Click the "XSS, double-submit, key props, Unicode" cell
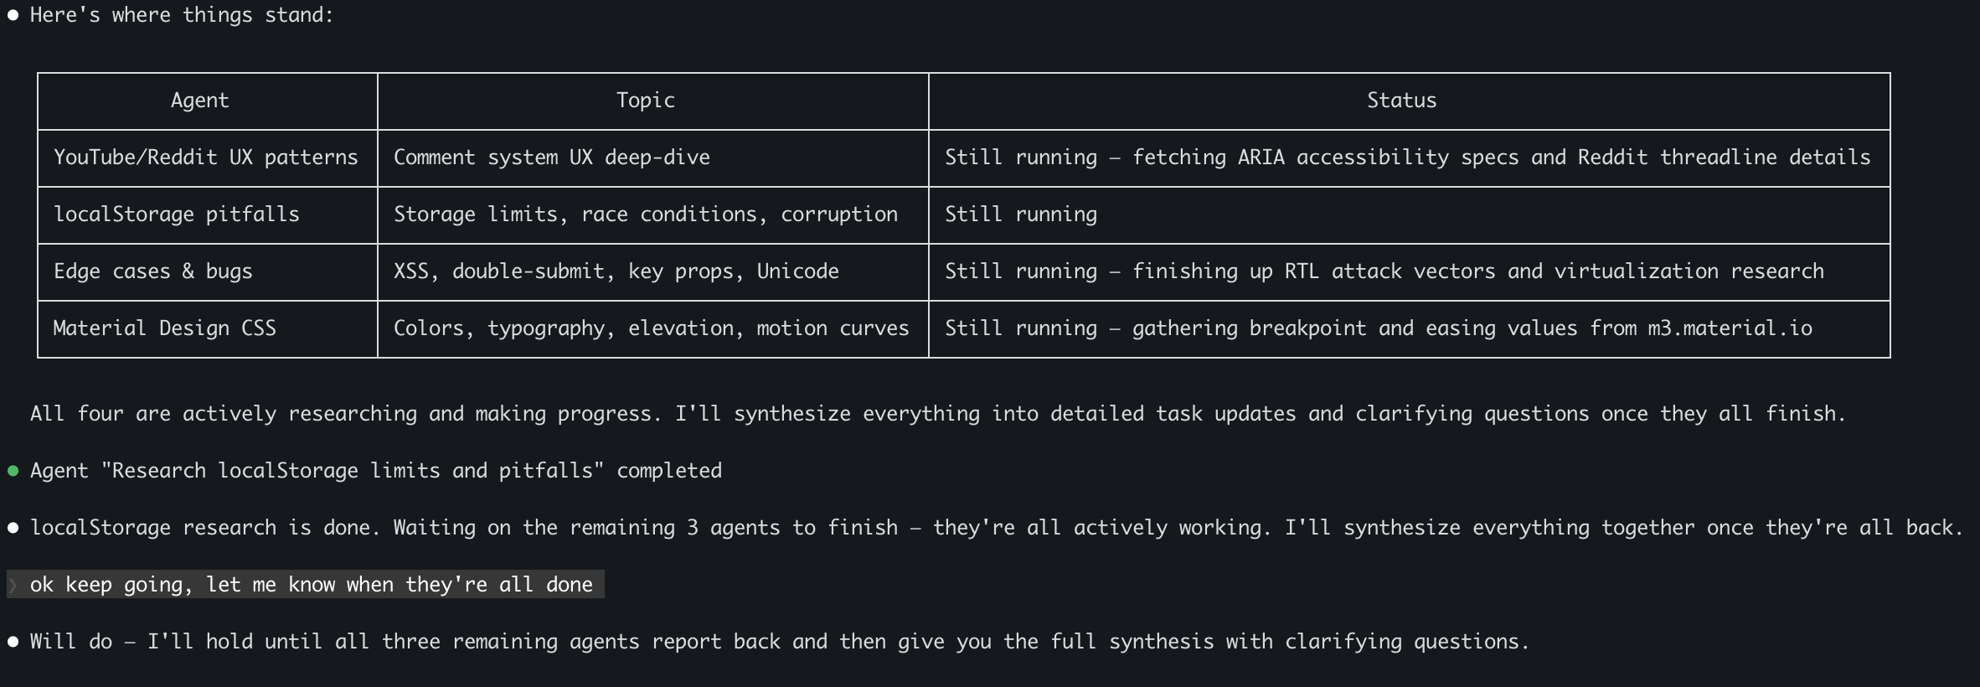This screenshot has width=1980, height=687. 616,271
